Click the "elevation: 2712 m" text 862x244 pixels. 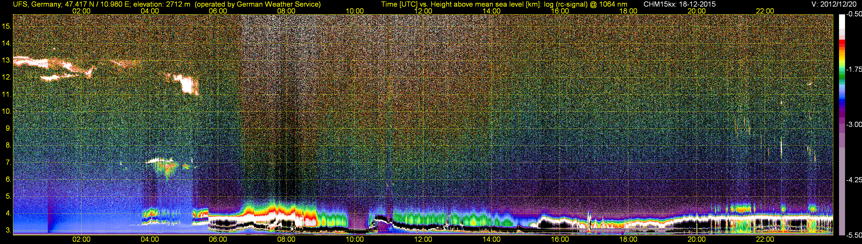coord(162,4)
